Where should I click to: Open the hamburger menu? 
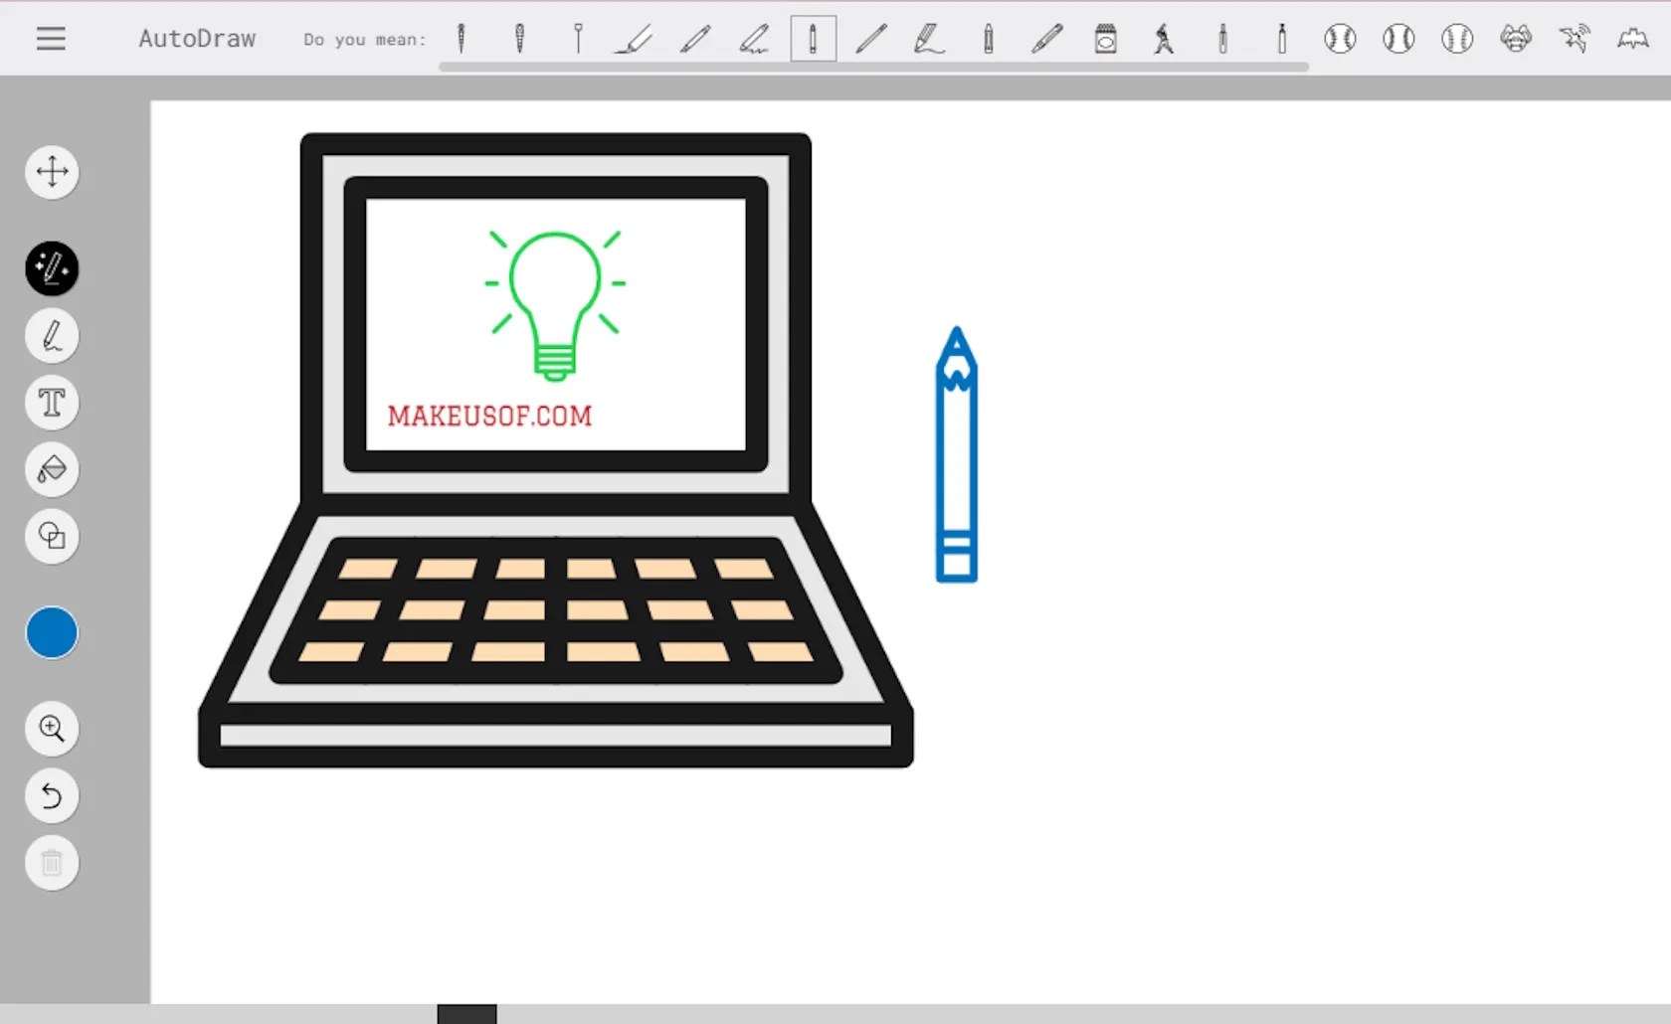(50, 39)
